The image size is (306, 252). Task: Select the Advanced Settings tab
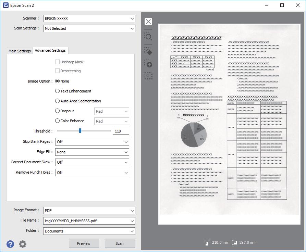click(x=50, y=50)
